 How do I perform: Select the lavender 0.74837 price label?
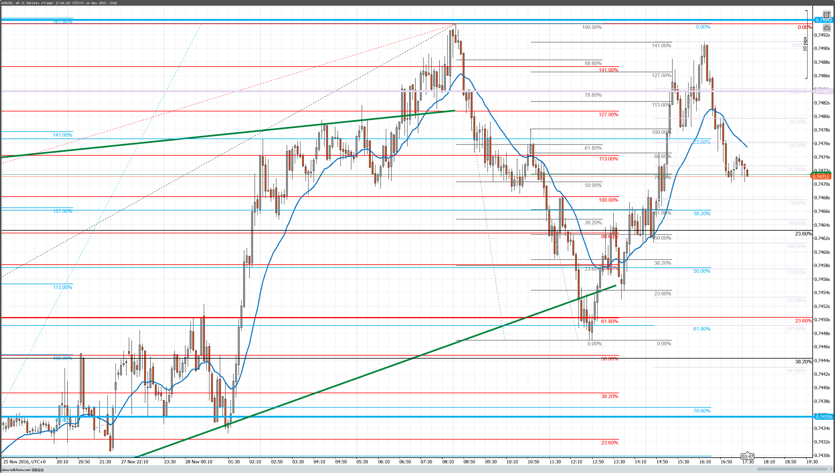point(823,91)
